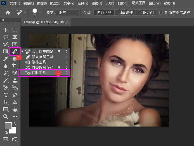Select the Rectangular Marquee tool
194x146 pixels.
15,30
